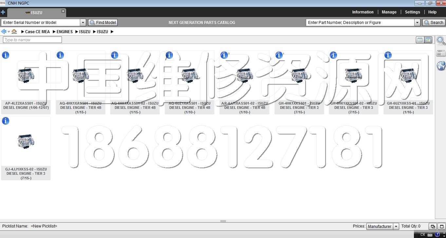
Task: Open the magnifier search panel in right sidebar
Action: point(441,41)
